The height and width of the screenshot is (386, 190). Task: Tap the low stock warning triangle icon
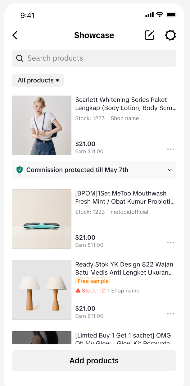click(x=78, y=291)
